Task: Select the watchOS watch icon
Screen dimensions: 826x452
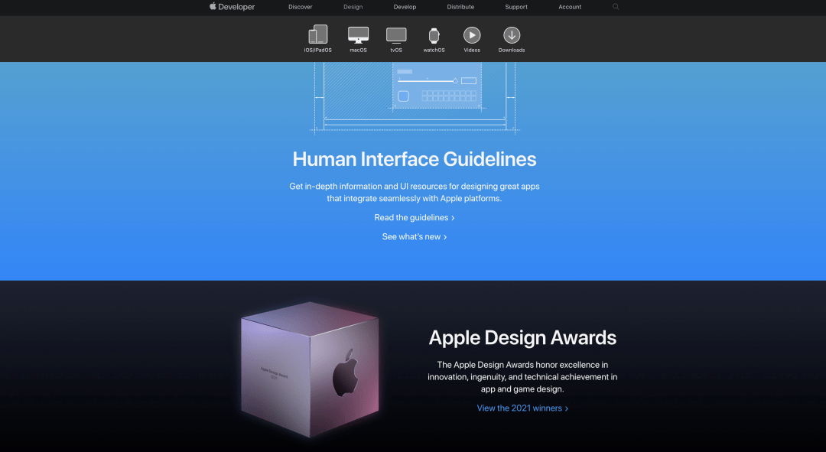Action: 434,36
